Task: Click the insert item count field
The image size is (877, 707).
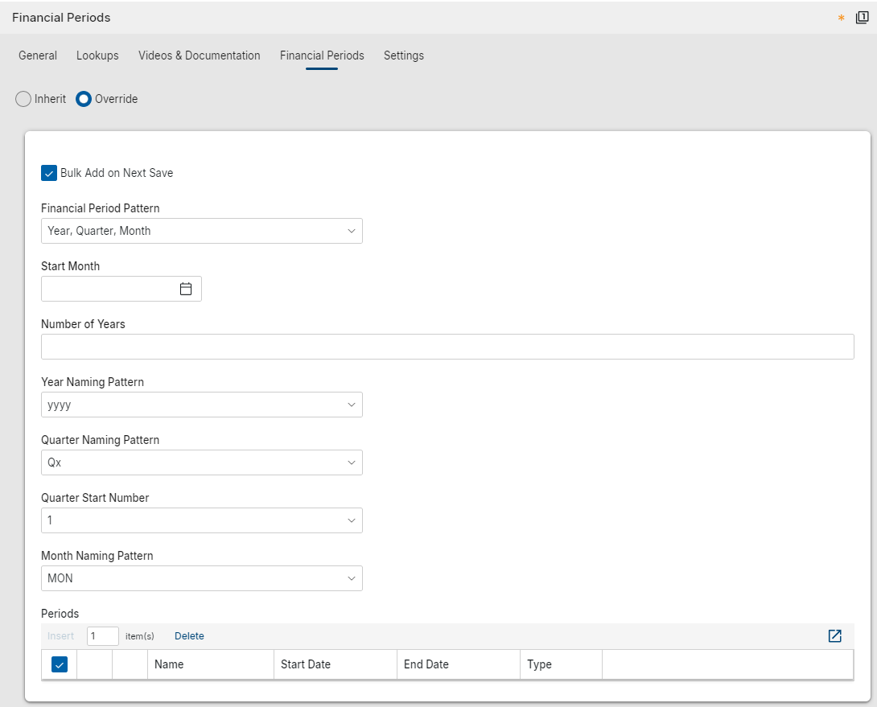Action: [x=102, y=636]
